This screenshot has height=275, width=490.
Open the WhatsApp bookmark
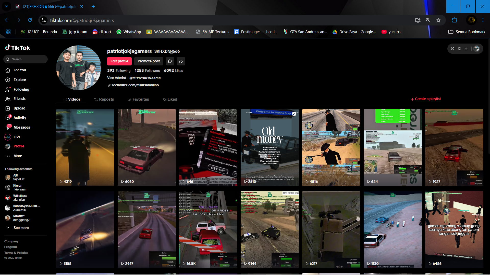[129, 32]
